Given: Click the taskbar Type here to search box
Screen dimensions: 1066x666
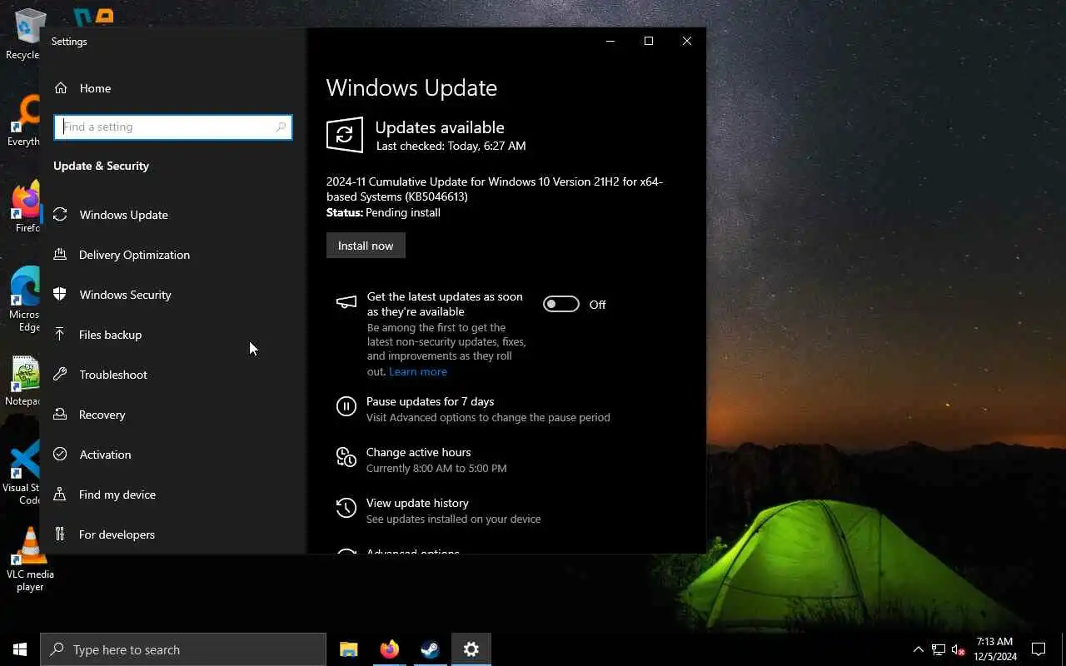Looking at the screenshot, I should [183, 649].
